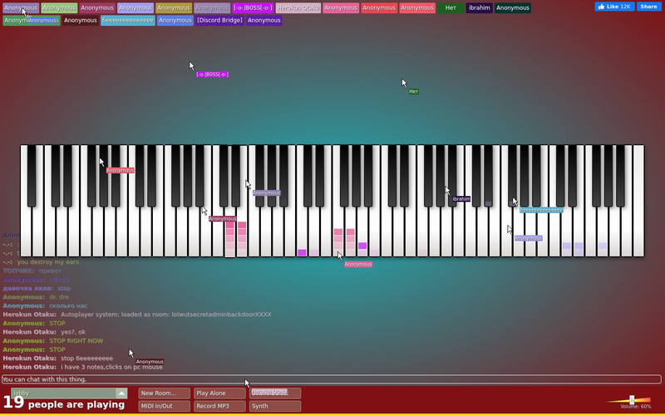
Task: Click the Facebook Share button
Action: [x=649, y=7]
